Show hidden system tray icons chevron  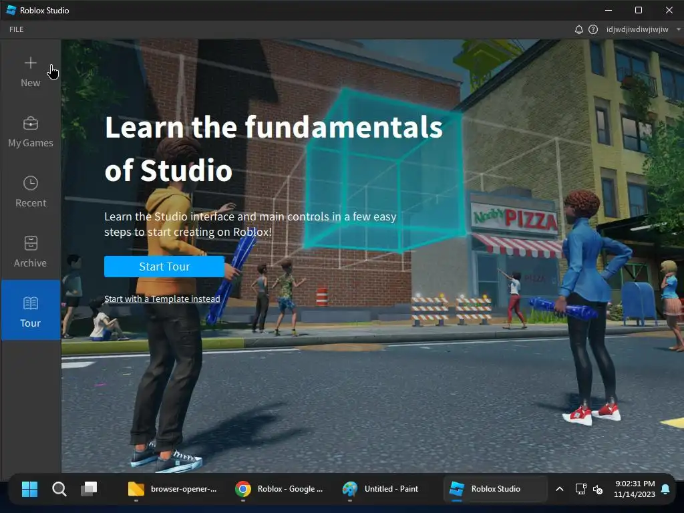pyautogui.click(x=560, y=489)
